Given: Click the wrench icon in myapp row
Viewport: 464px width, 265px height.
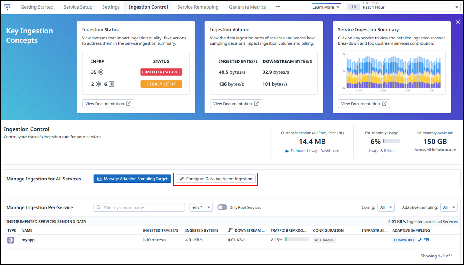Looking at the screenshot, I should [420, 240].
